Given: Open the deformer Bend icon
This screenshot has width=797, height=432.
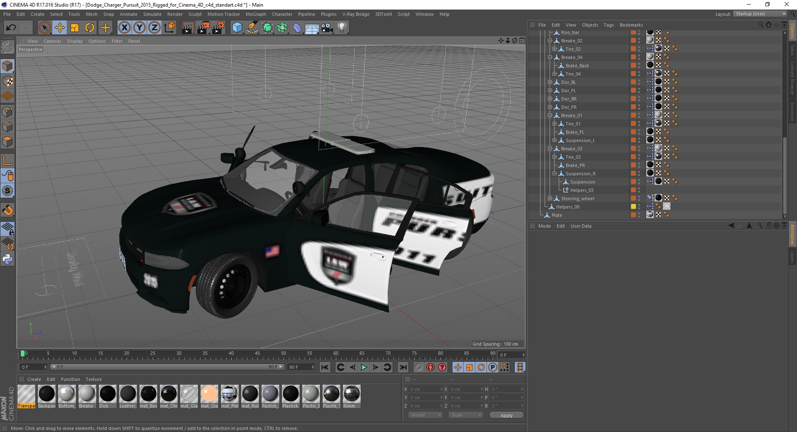Looking at the screenshot, I should [297, 28].
